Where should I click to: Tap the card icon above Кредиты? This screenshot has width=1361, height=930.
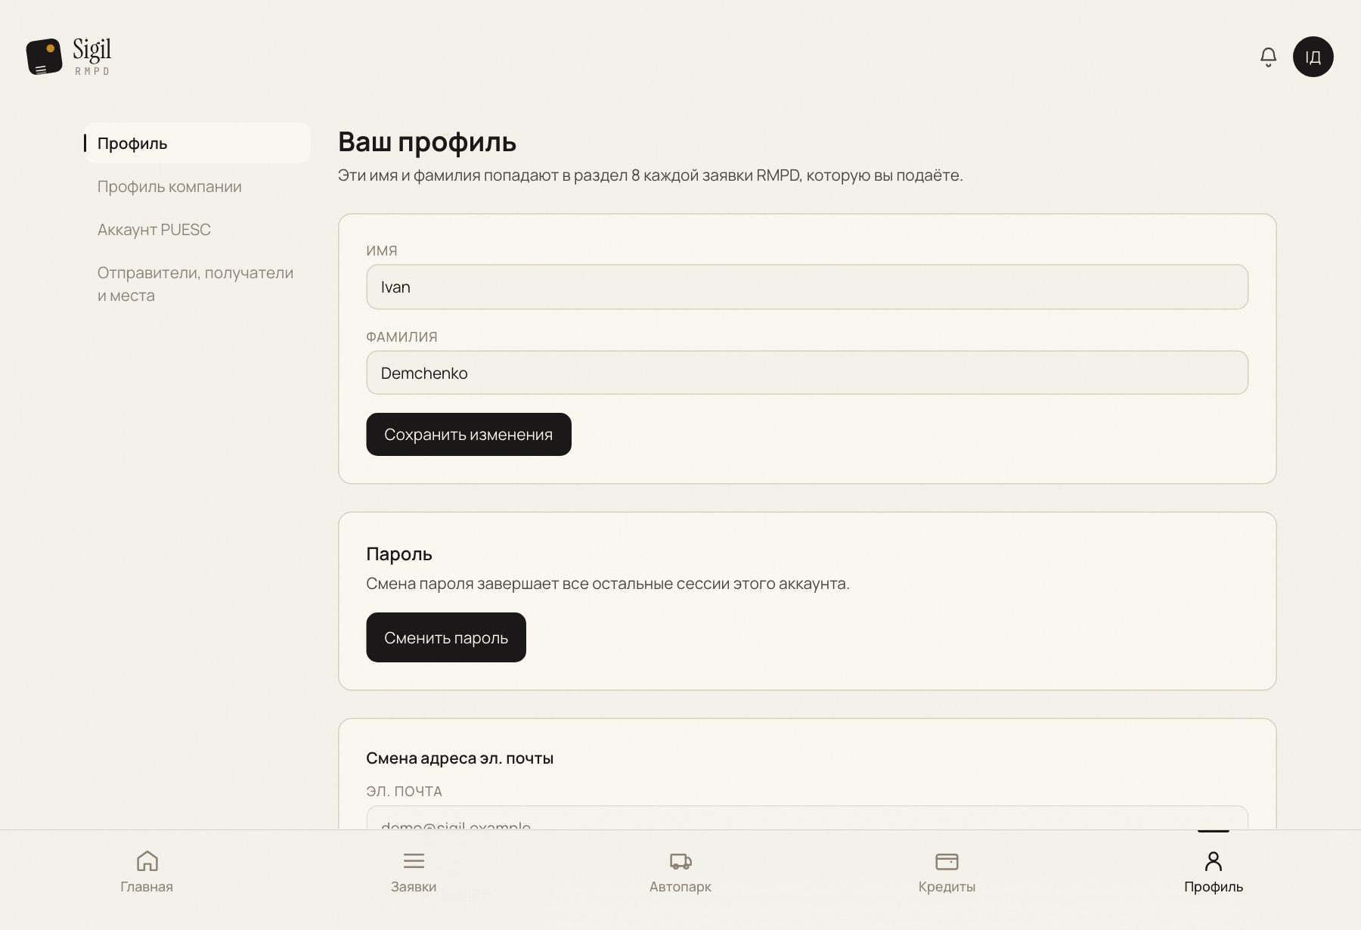[x=947, y=861]
